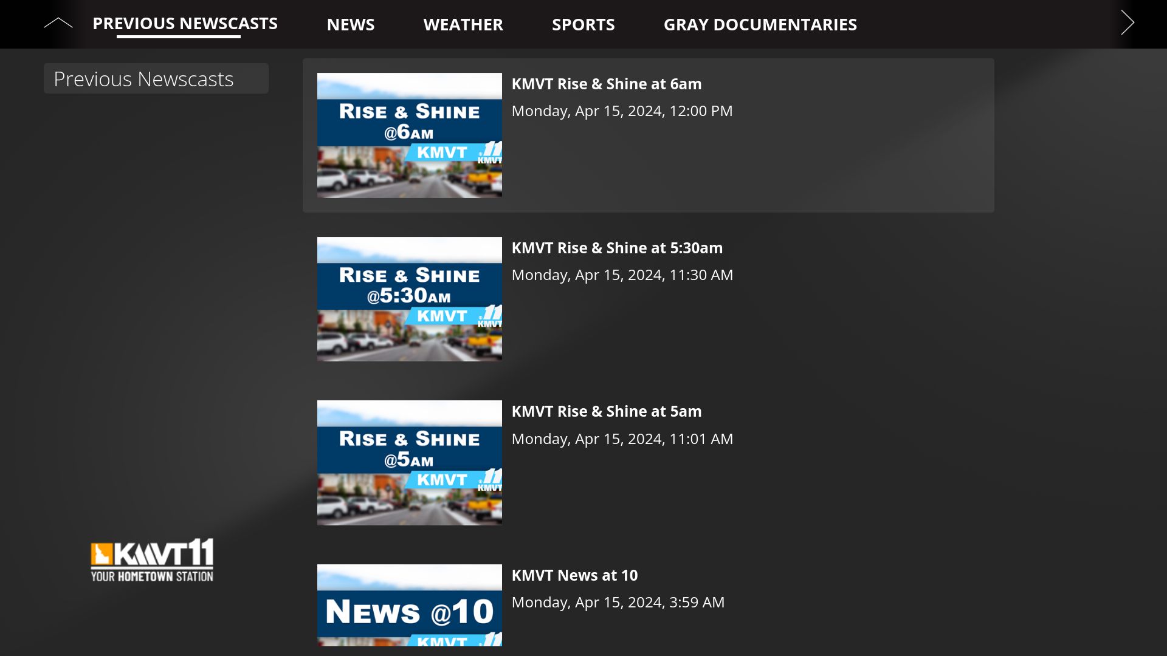The width and height of the screenshot is (1167, 656).
Task: Switch to the NEWS tab
Action: pyautogui.click(x=351, y=24)
